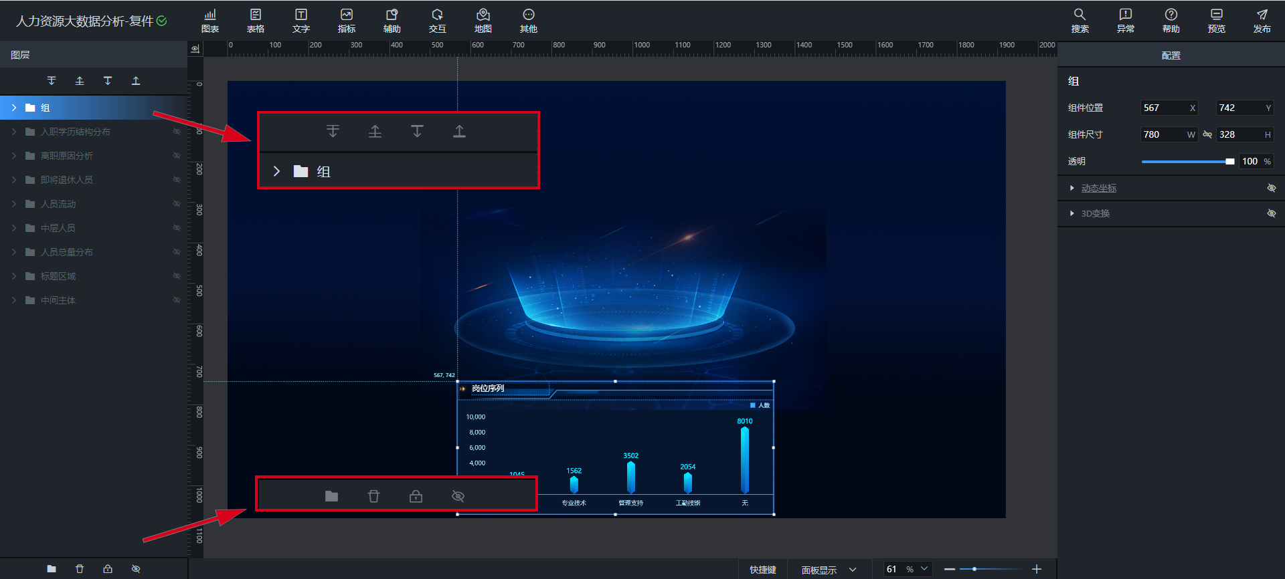Click the plus button to zoom in canvas
This screenshot has height=579, width=1285.
pos(1037,569)
